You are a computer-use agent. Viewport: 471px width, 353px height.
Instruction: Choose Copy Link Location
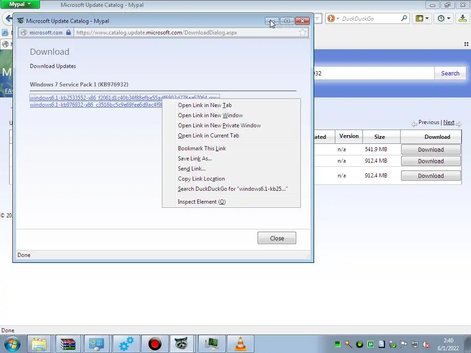click(231, 179)
